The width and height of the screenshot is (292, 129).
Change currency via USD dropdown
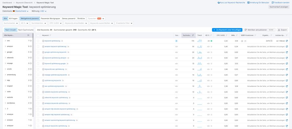pyautogui.click(x=43, y=11)
